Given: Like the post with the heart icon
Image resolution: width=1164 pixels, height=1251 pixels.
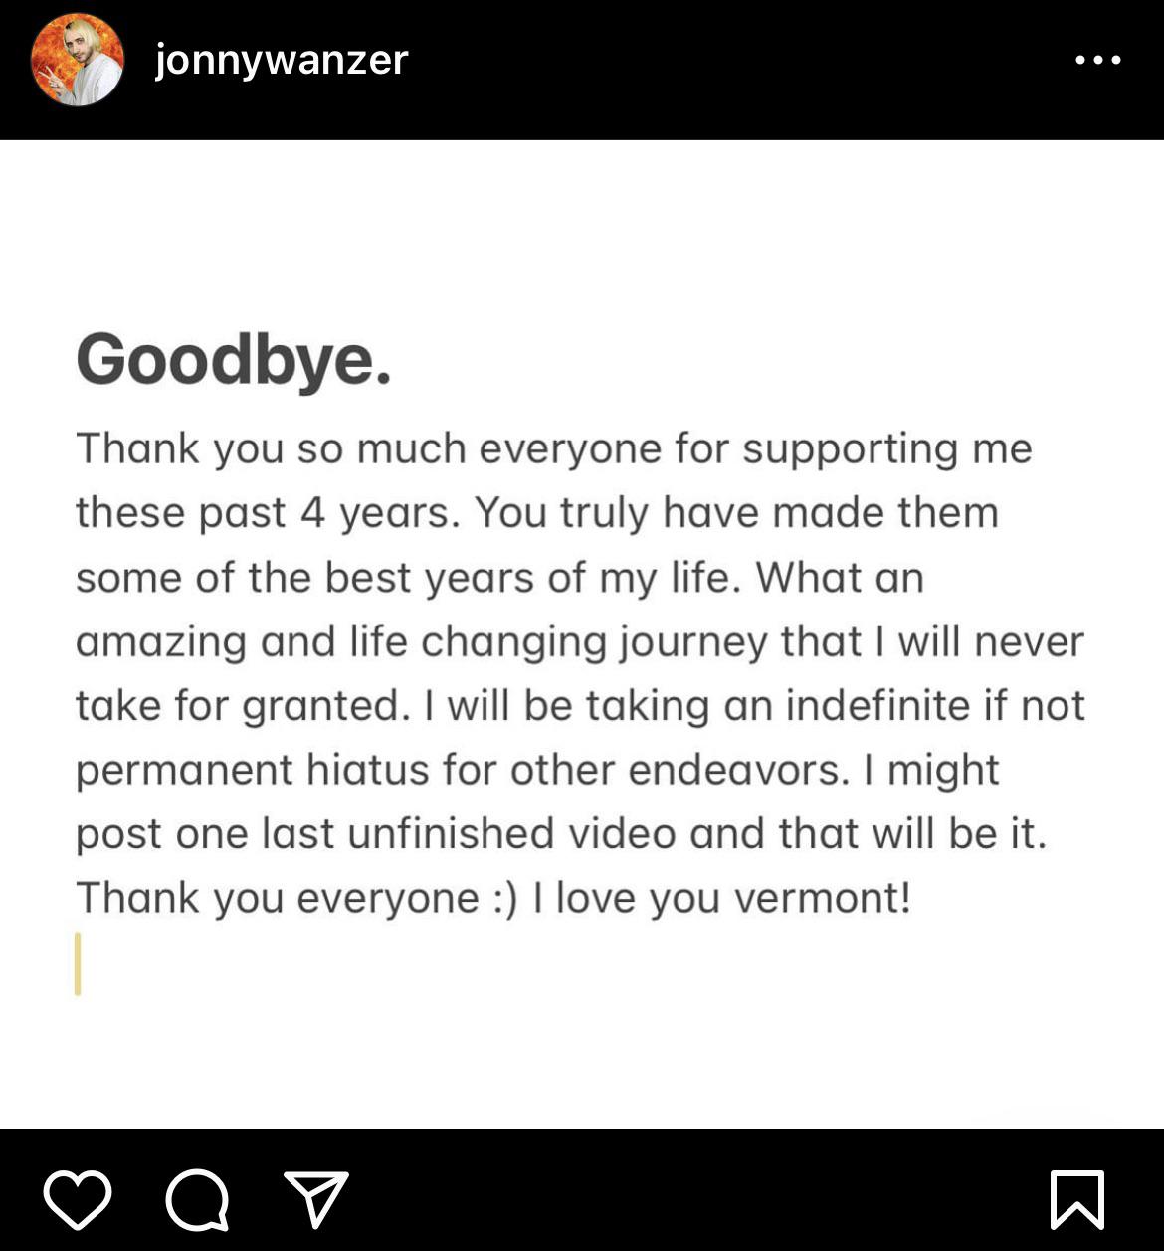Looking at the screenshot, I should coord(78,1198).
